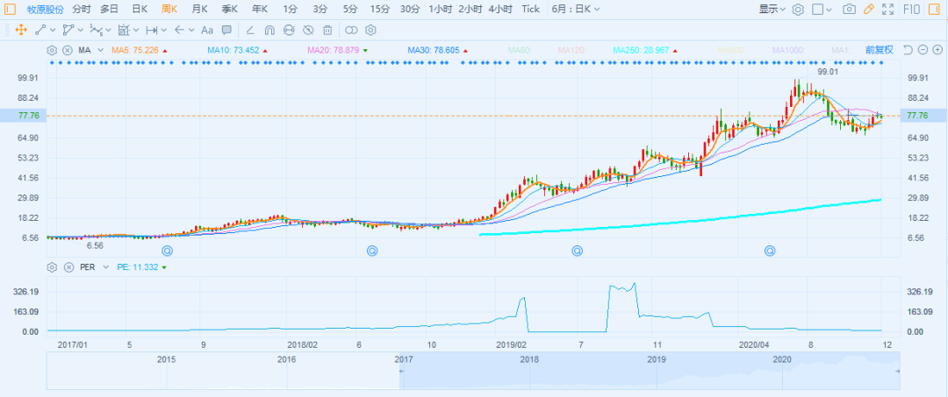Switch to the 月K monthly tab
This screenshot has width=948, height=397.
click(x=199, y=9)
